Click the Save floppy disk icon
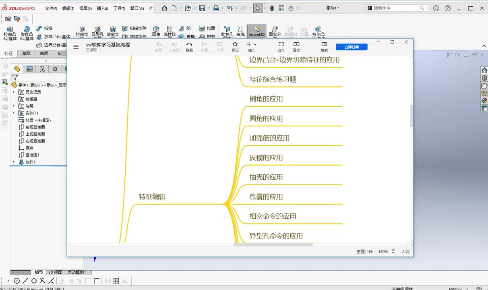The height and width of the screenshot is (290, 488). 202,8
